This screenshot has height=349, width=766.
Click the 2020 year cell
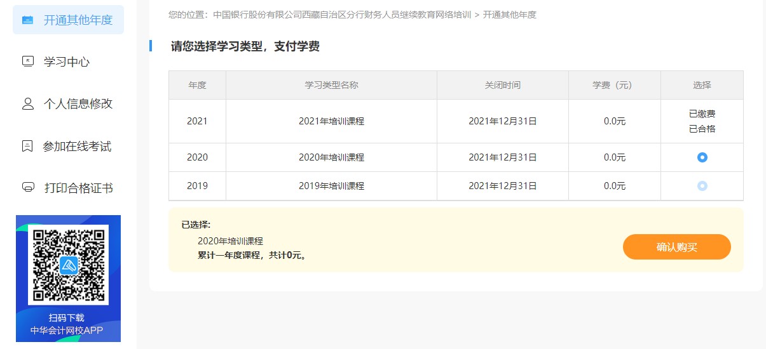click(197, 157)
